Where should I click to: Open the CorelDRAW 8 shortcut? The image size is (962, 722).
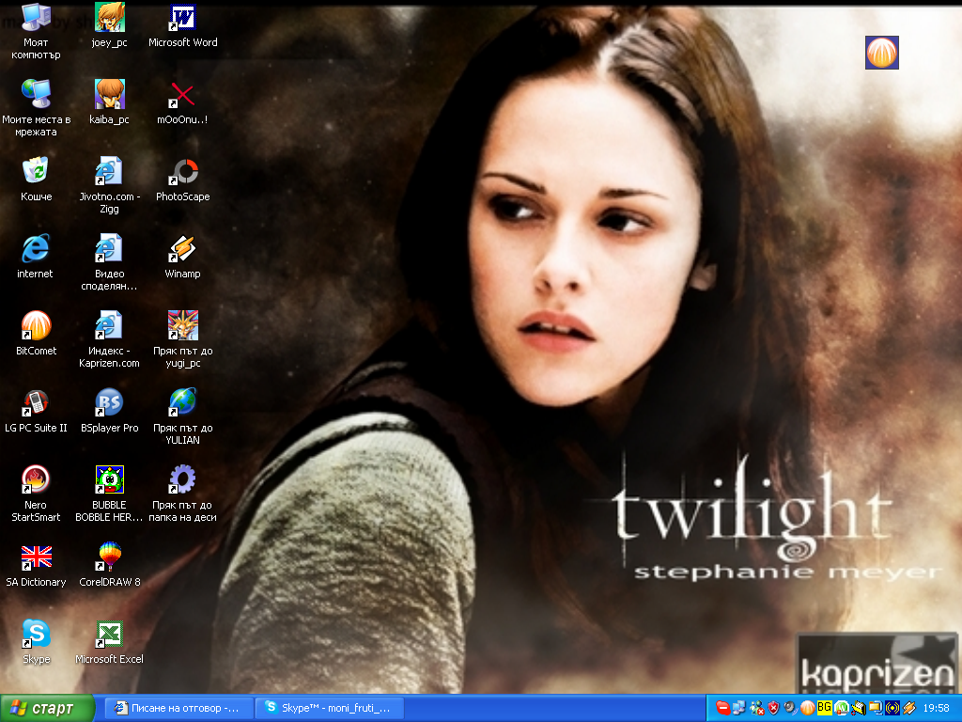point(109,565)
